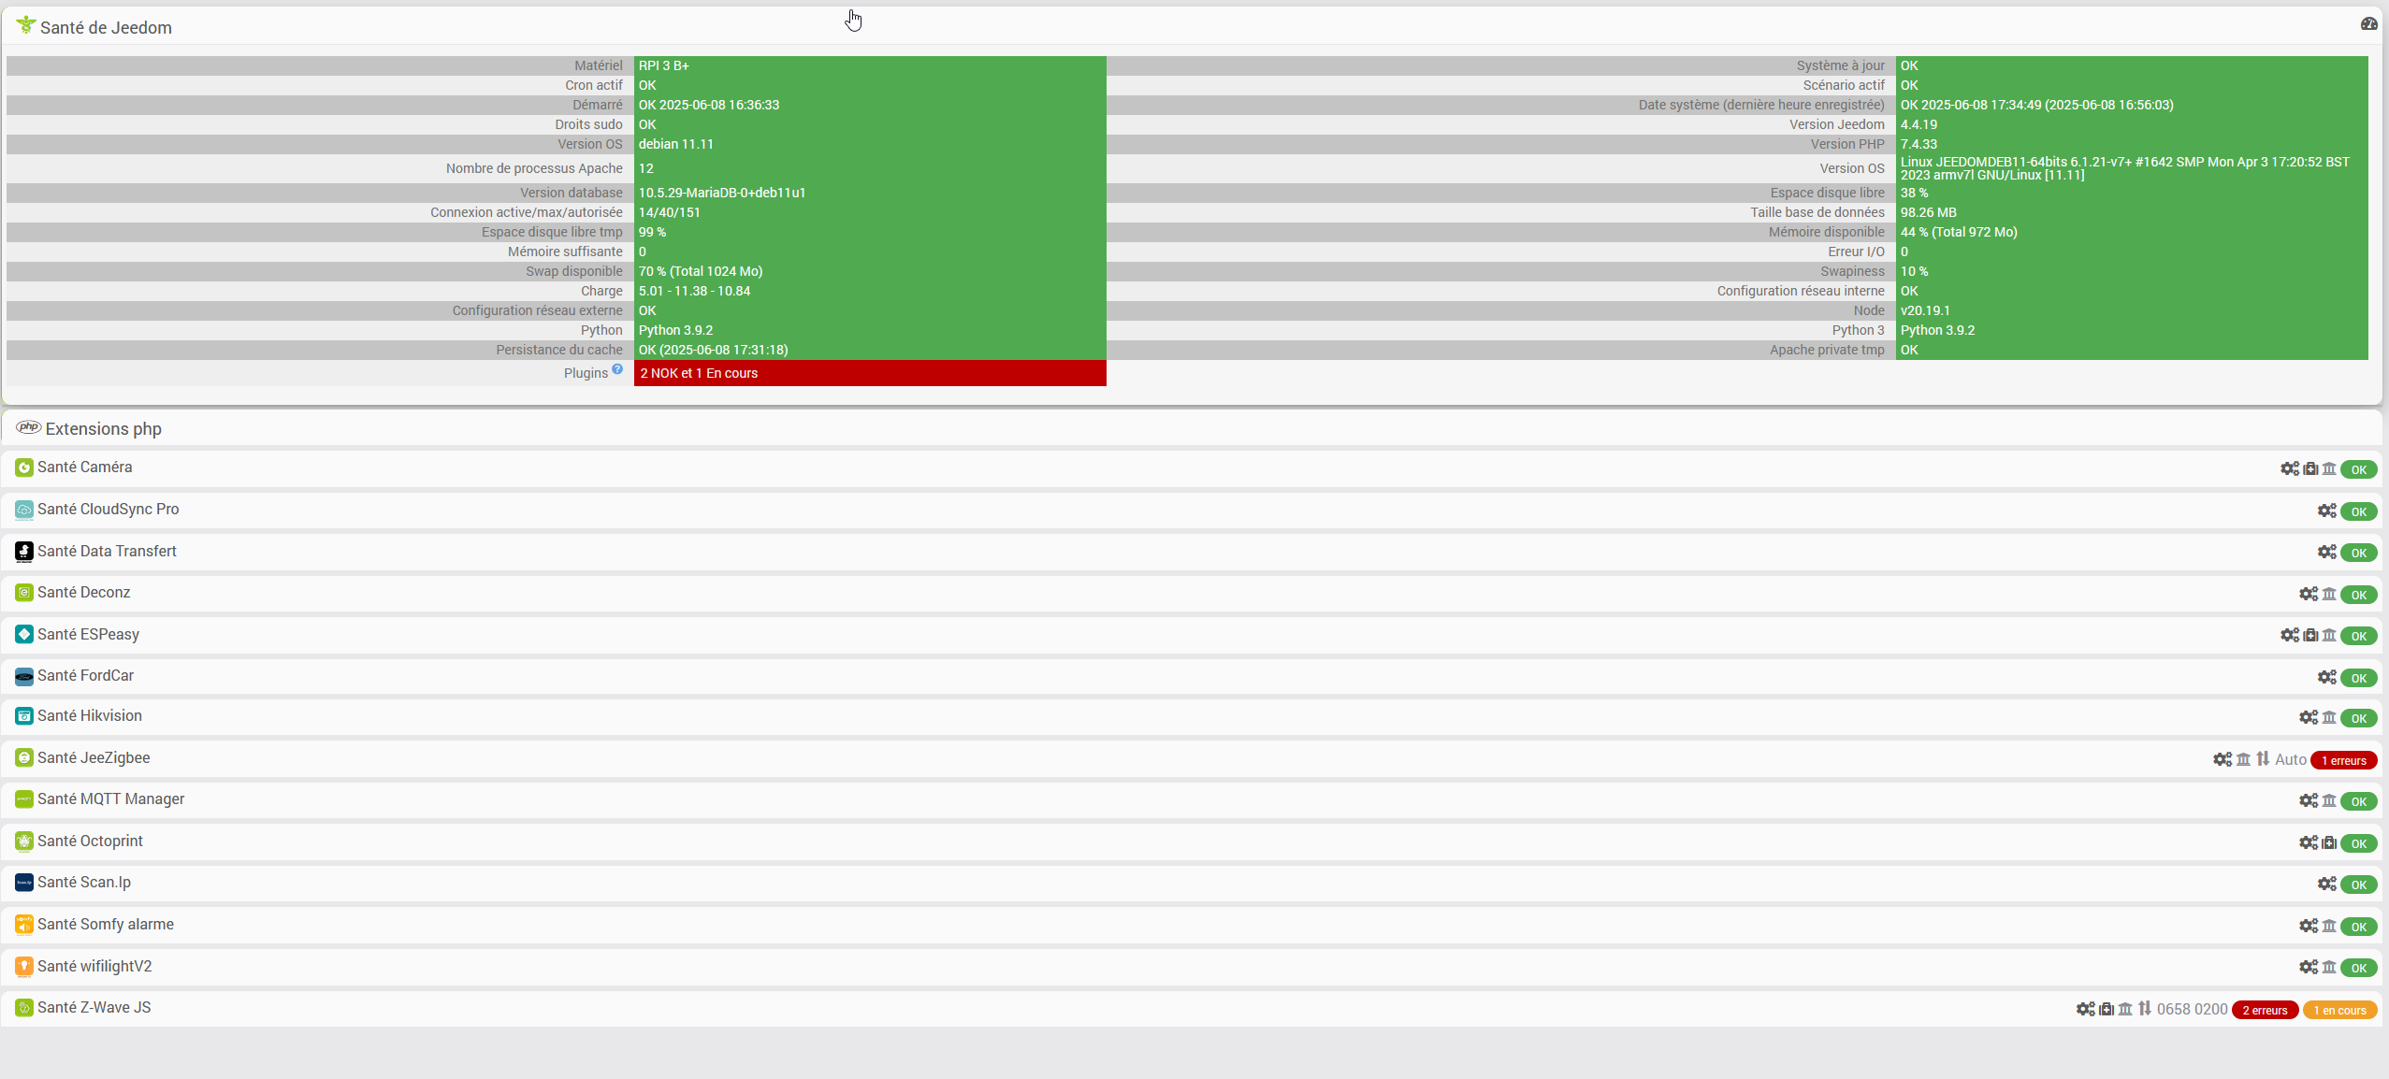Click the medkit icon in Santé Z-Wave JS row
Viewport: 2389px width, 1079px height.
(2107, 1009)
